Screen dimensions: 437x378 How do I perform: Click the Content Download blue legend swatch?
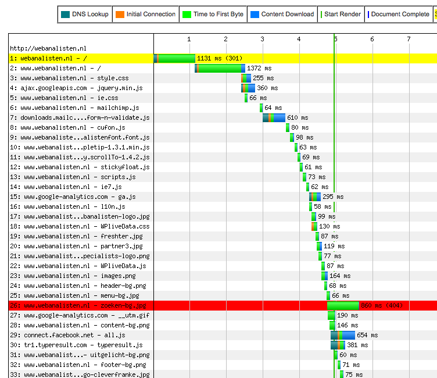click(x=254, y=15)
